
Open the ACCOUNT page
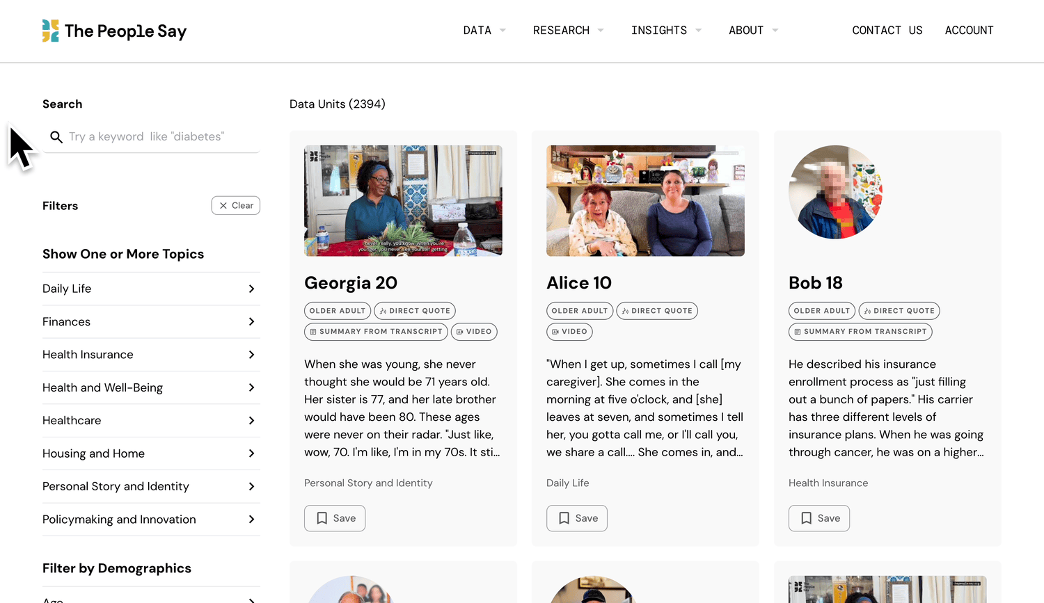(969, 31)
